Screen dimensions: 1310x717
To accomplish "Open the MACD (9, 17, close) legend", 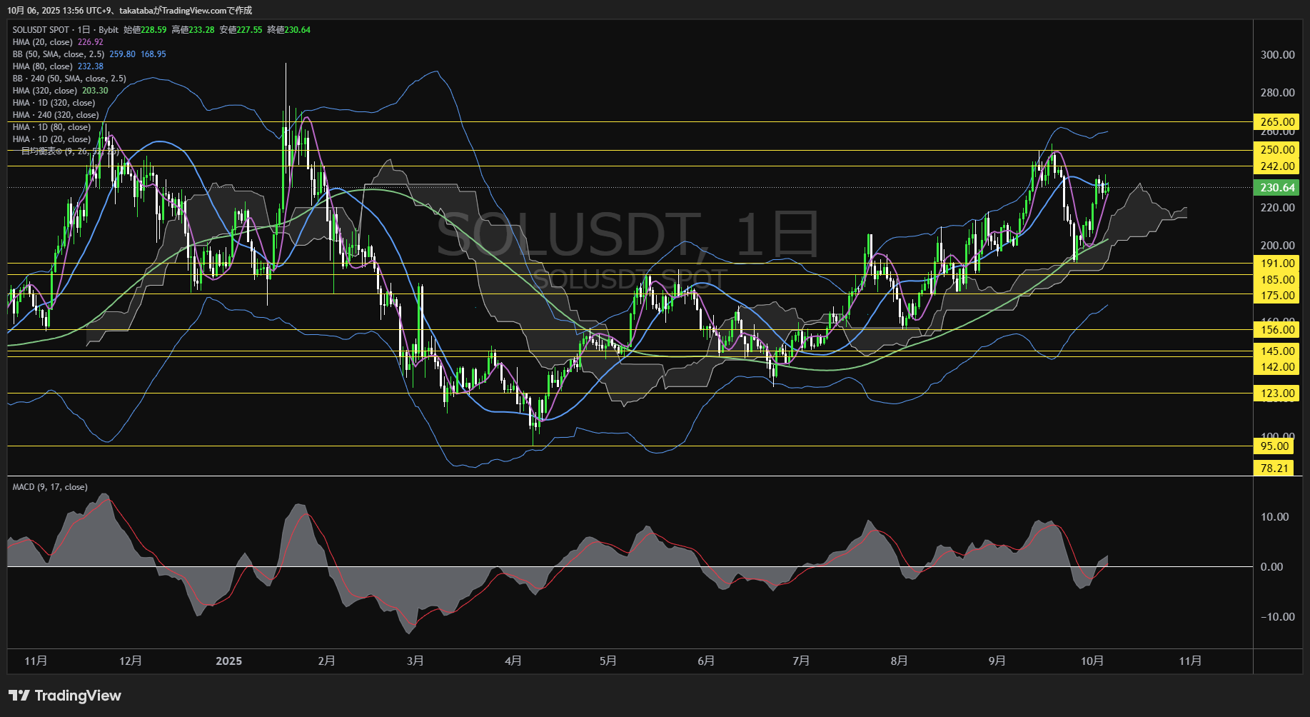I will point(50,487).
